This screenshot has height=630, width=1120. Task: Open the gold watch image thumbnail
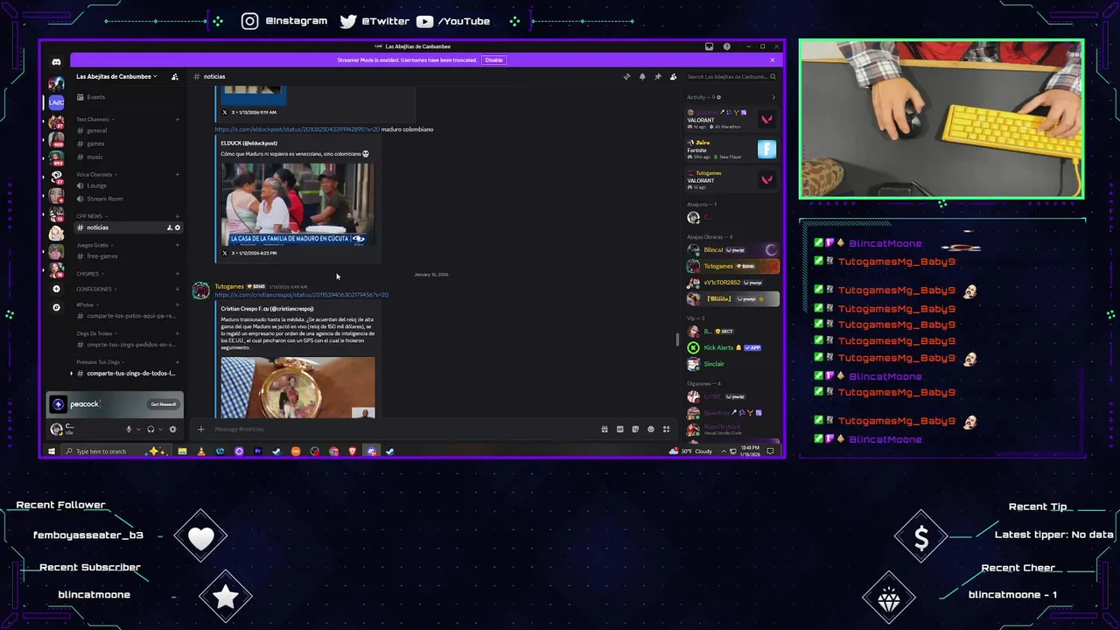[297, 387]
